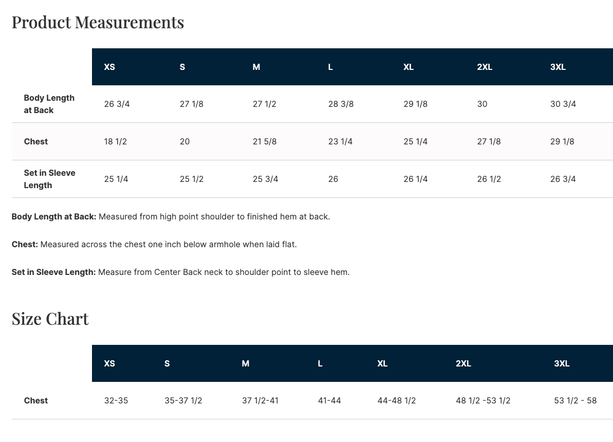Select XS column header in Product Measurements table
The image size is (613, 442).
109,67
